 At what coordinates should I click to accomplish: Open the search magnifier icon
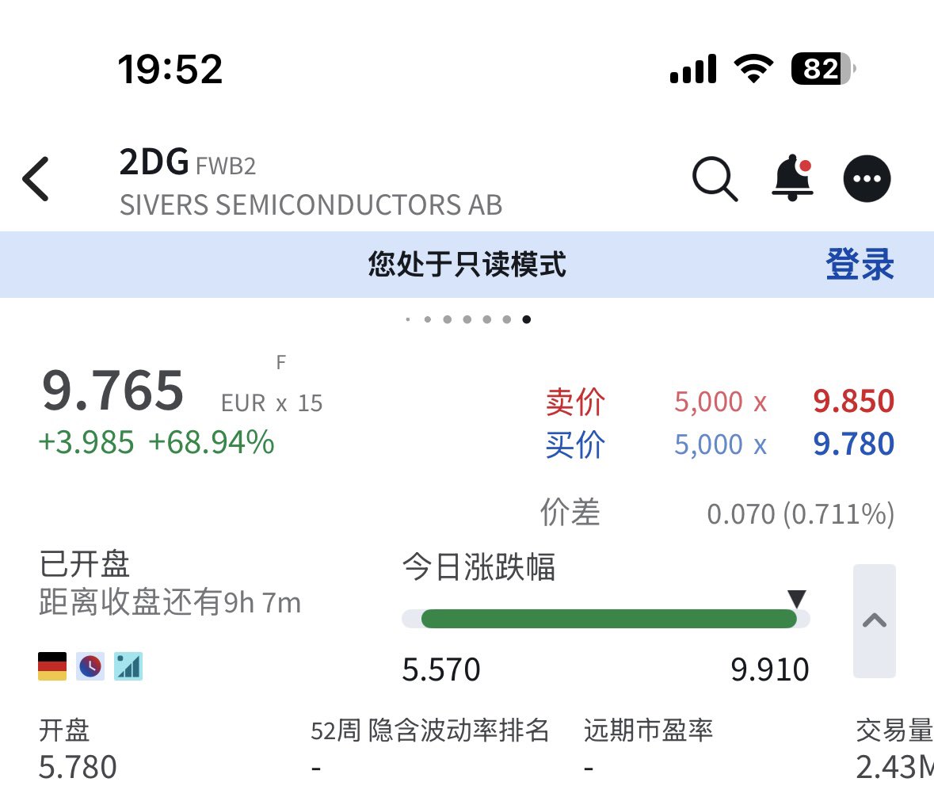(715, 179)
